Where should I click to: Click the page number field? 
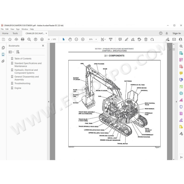coord(49,39)
